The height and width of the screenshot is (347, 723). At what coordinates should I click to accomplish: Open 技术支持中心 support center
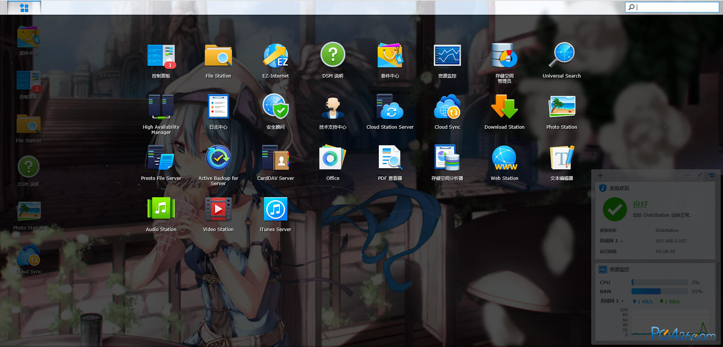(333, 107)
